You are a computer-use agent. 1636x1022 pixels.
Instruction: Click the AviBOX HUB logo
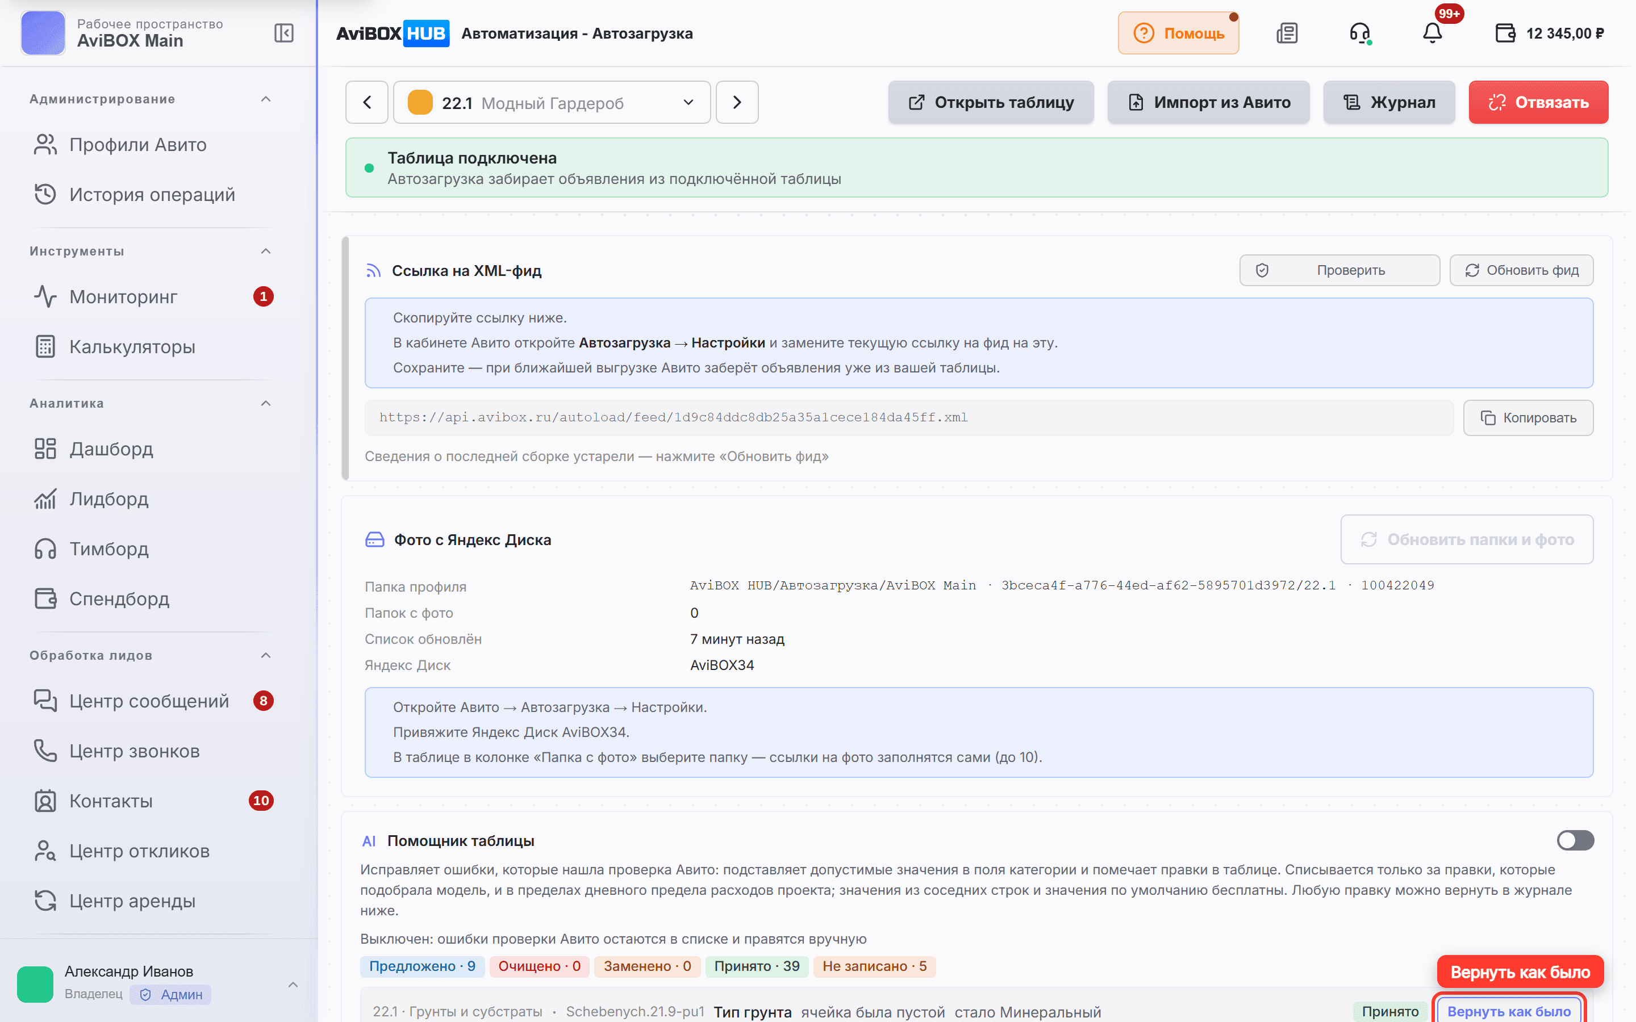(393, 33)
